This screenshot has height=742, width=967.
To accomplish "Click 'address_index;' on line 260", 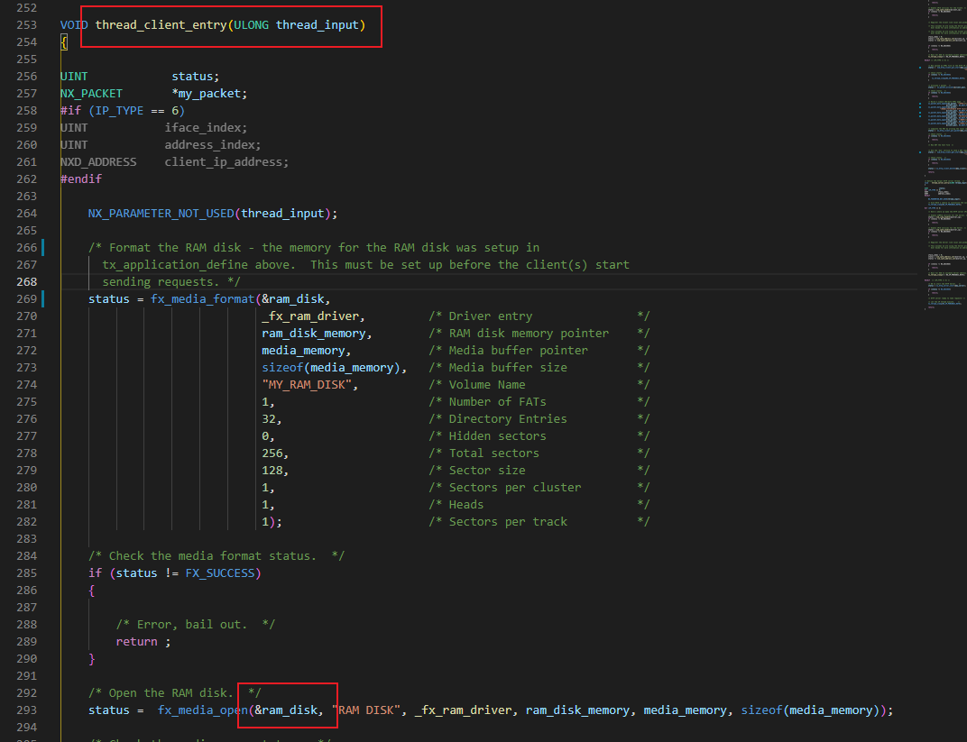I will [x=212, y=145].
